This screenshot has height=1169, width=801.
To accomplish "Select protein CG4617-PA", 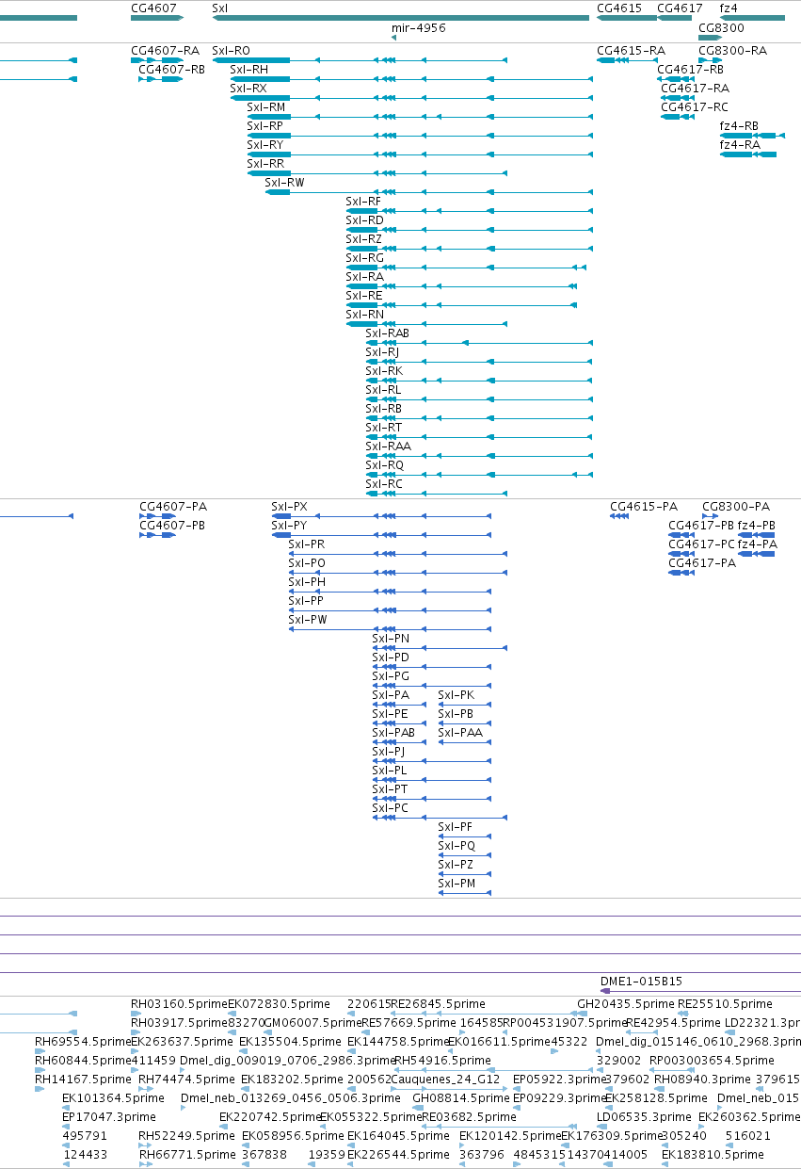I will pos(702,562).
